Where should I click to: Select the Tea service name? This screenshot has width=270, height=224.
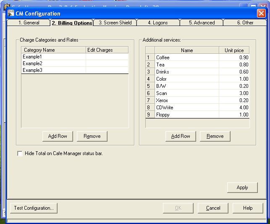coord(187,65)
